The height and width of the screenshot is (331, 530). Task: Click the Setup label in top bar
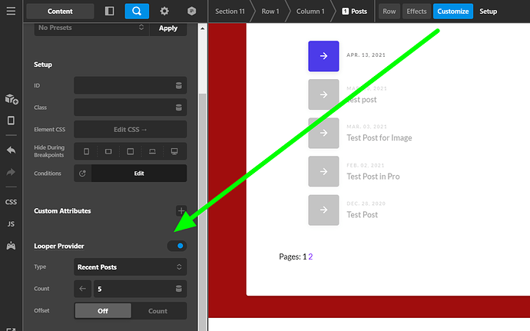click(488, 12)
